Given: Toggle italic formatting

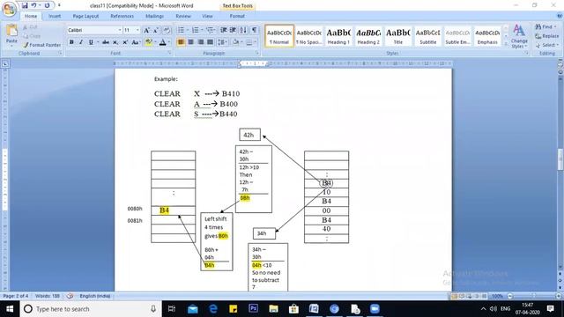Looking at the screenshot, I should (x=81, y=42).
